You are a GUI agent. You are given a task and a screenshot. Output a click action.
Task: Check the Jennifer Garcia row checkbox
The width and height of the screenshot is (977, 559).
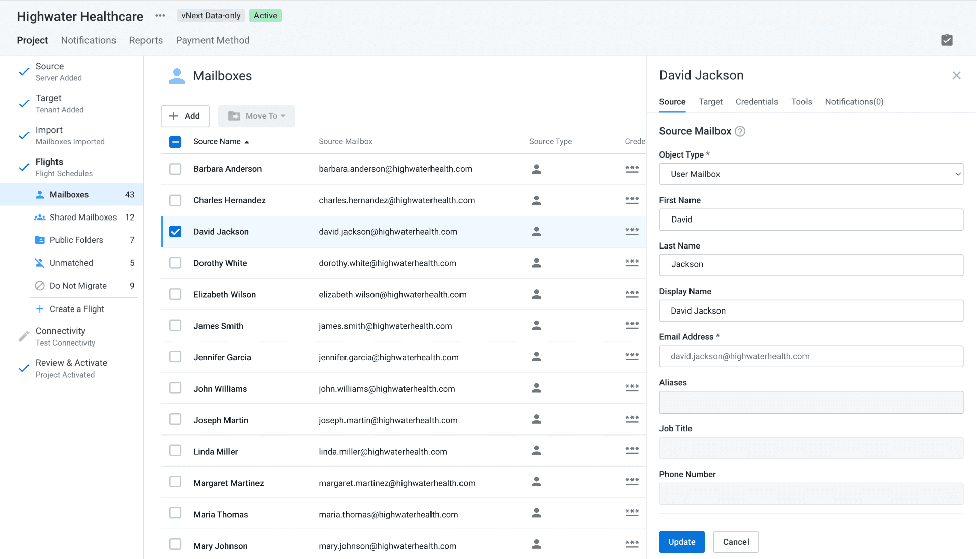(x=175, y=357)
